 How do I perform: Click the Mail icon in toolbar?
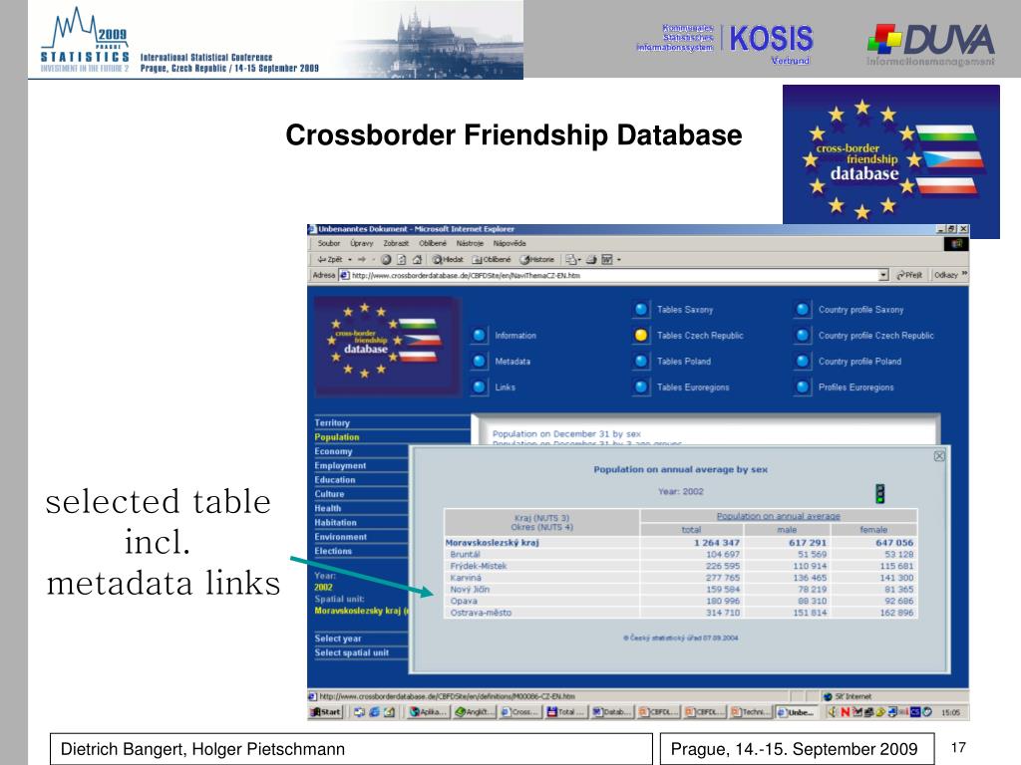571,260
